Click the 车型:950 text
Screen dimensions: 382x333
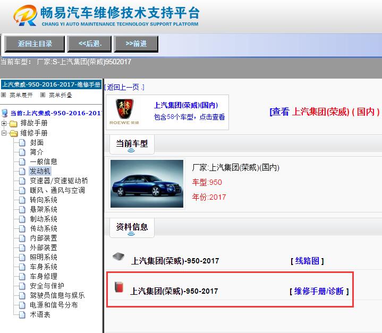tap(207, 182)
